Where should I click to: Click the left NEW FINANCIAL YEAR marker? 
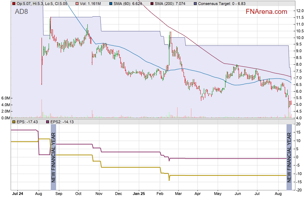point(54,157)
